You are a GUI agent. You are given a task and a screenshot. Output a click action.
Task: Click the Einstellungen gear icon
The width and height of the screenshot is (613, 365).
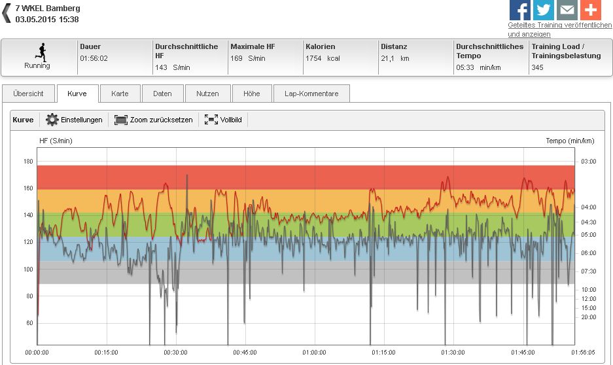point(52,120)
